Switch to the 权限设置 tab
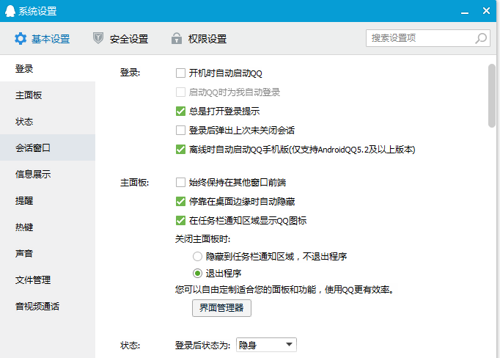Screen dimensions: 500x358 (x=199, y=39)
